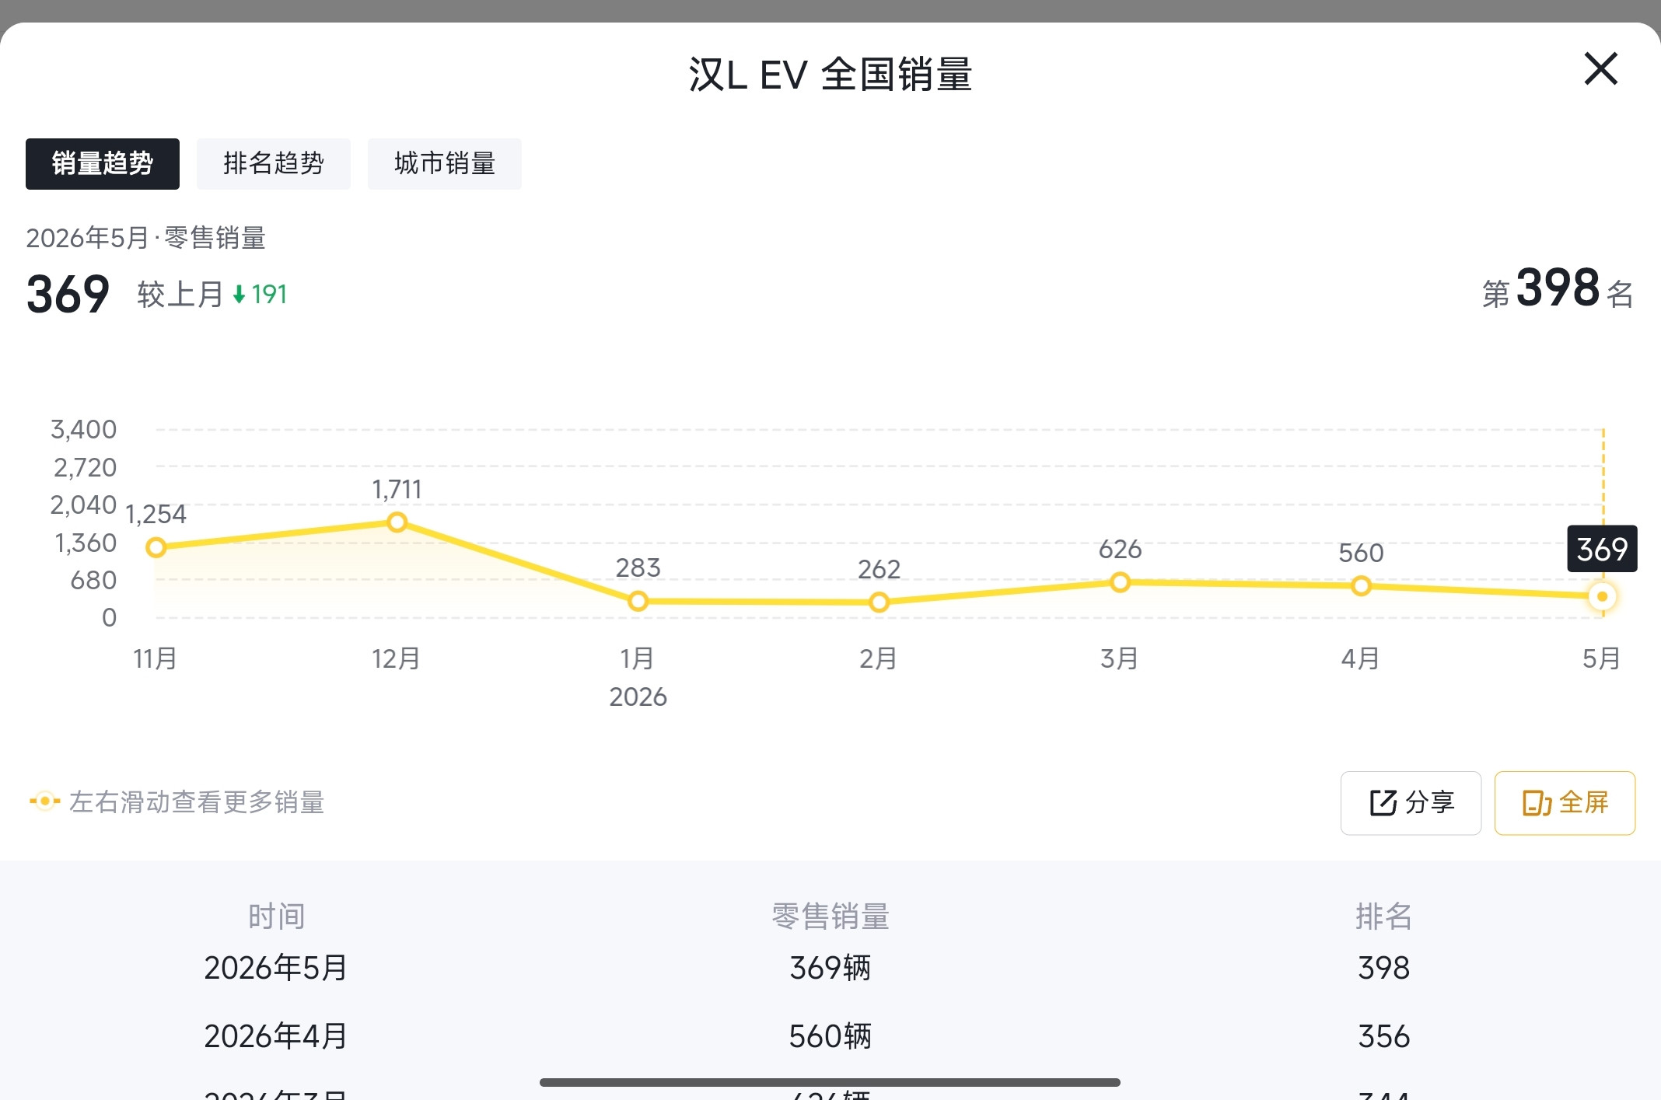Select the 3月 data point 626
Screen dimensions: 1661x1100
[x=1120, y=582]
